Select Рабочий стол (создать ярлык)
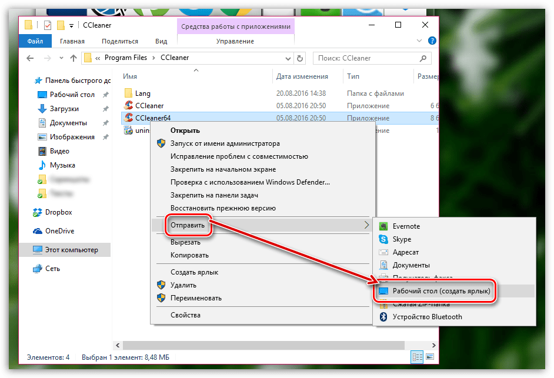The image size is (554, 378). [x=441, y=291]
